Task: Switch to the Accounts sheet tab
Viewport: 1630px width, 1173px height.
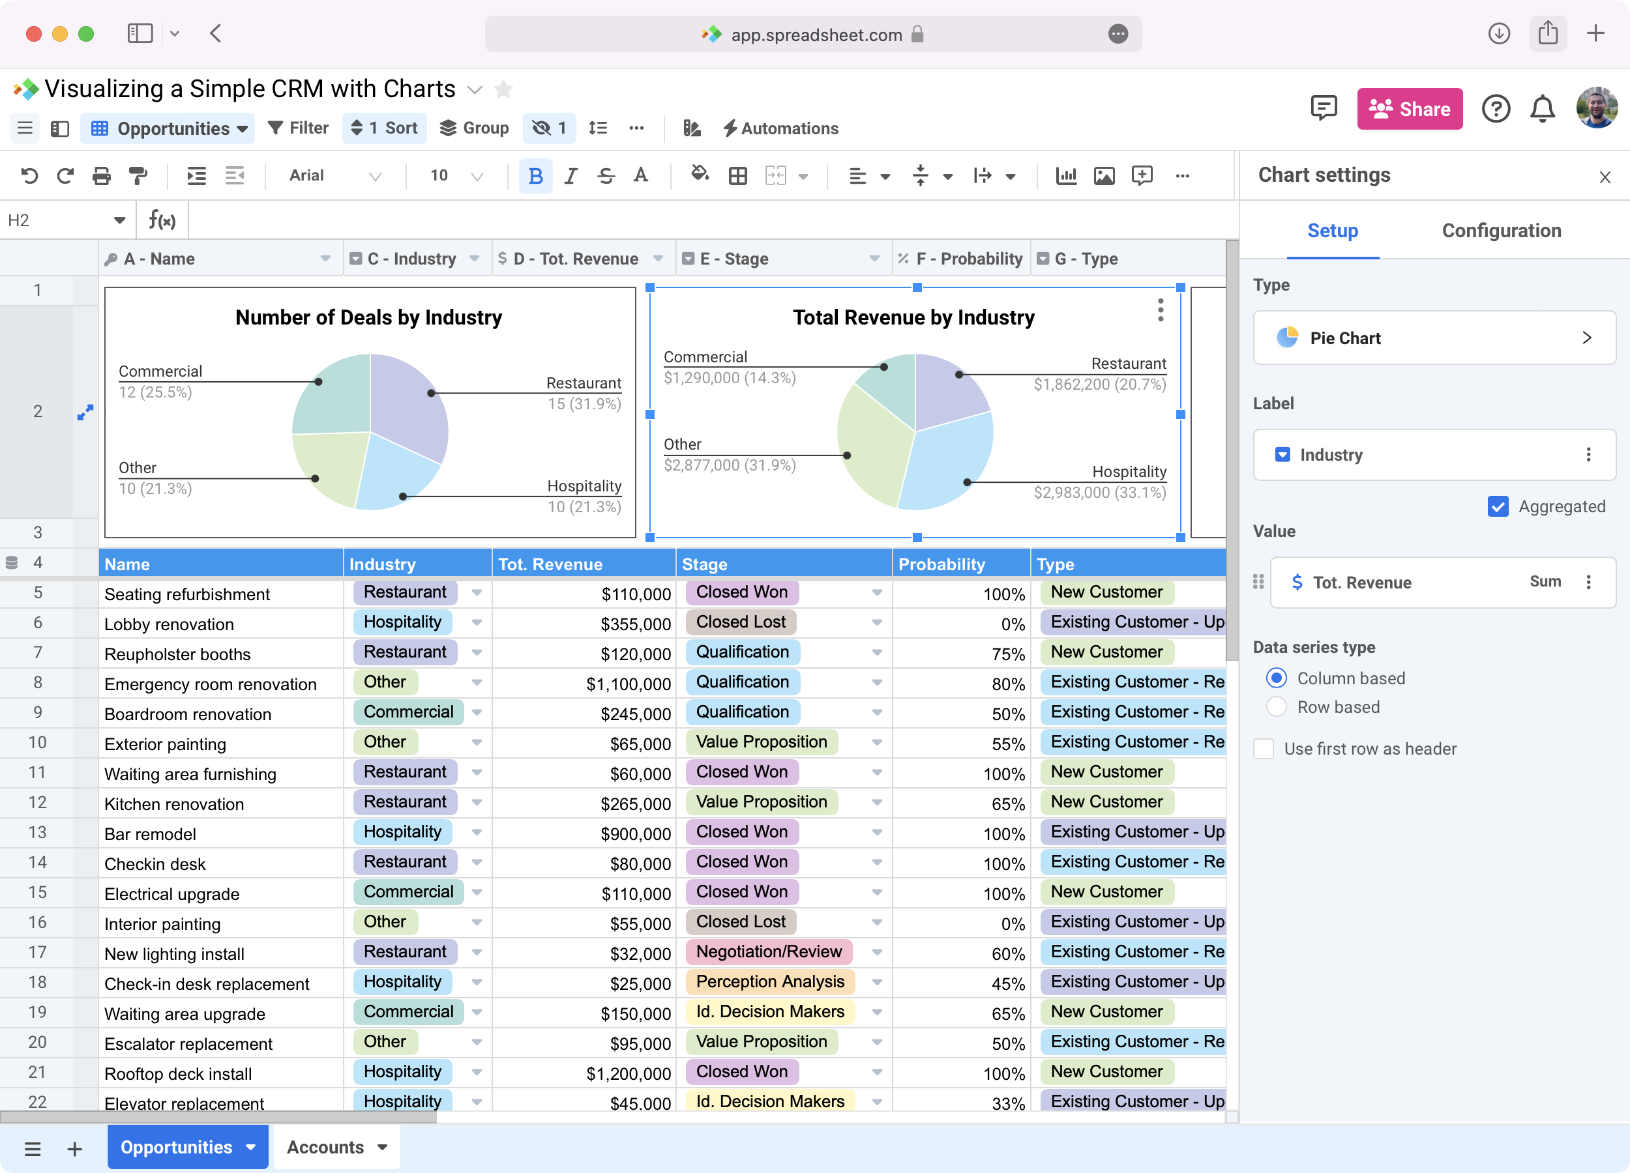Action: click(337, 1147)
